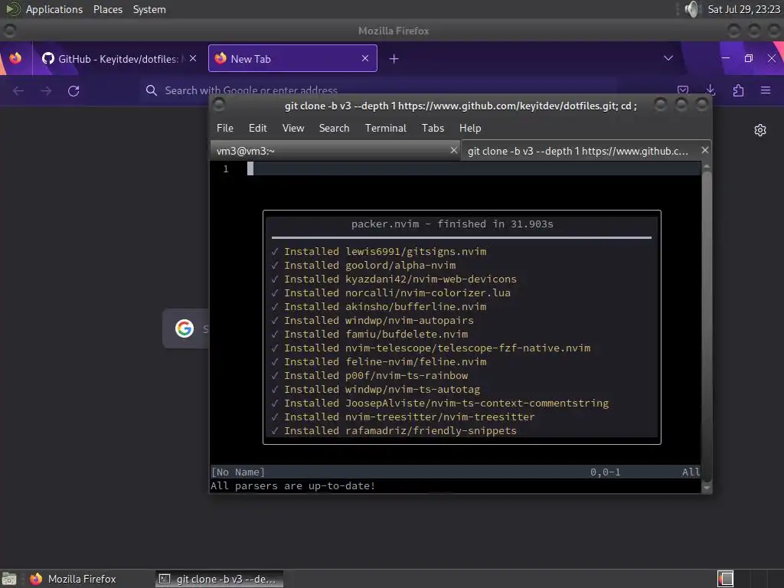
Task: Close the vm3@vm3:~ terminal tab
Action: click(x=453, y=150)
